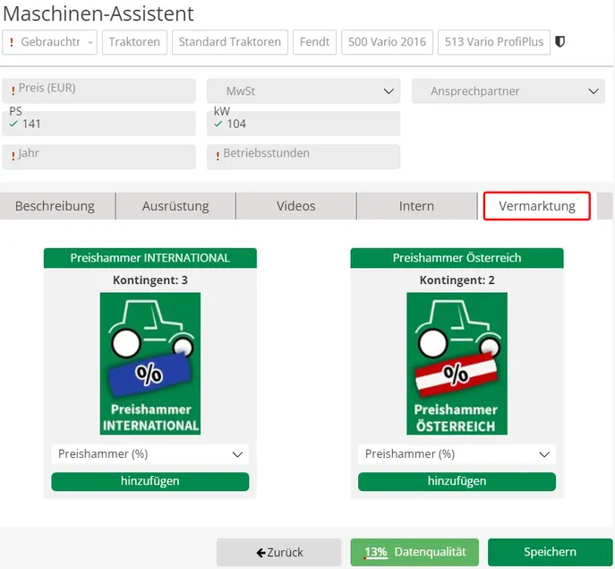Screen dimensions: 615x569
Task: Click the red warning mark beside Jahr
Action: tap(13, 156)
